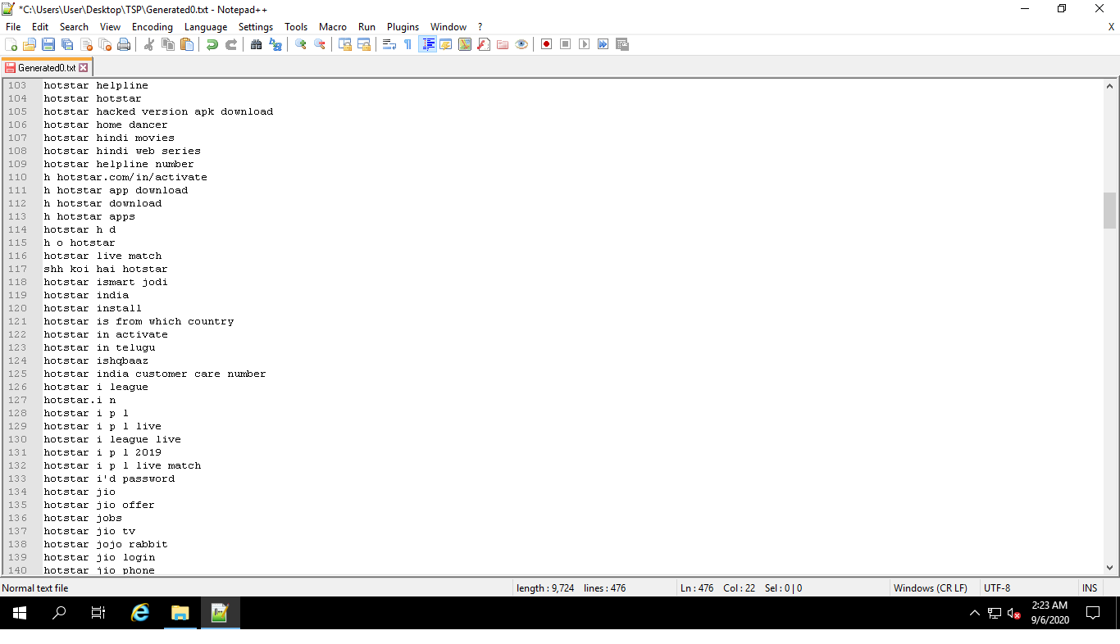Zoom in using the magnifier icon
The width and height of the screenshot is (1120, 644).
coord(299,44)
